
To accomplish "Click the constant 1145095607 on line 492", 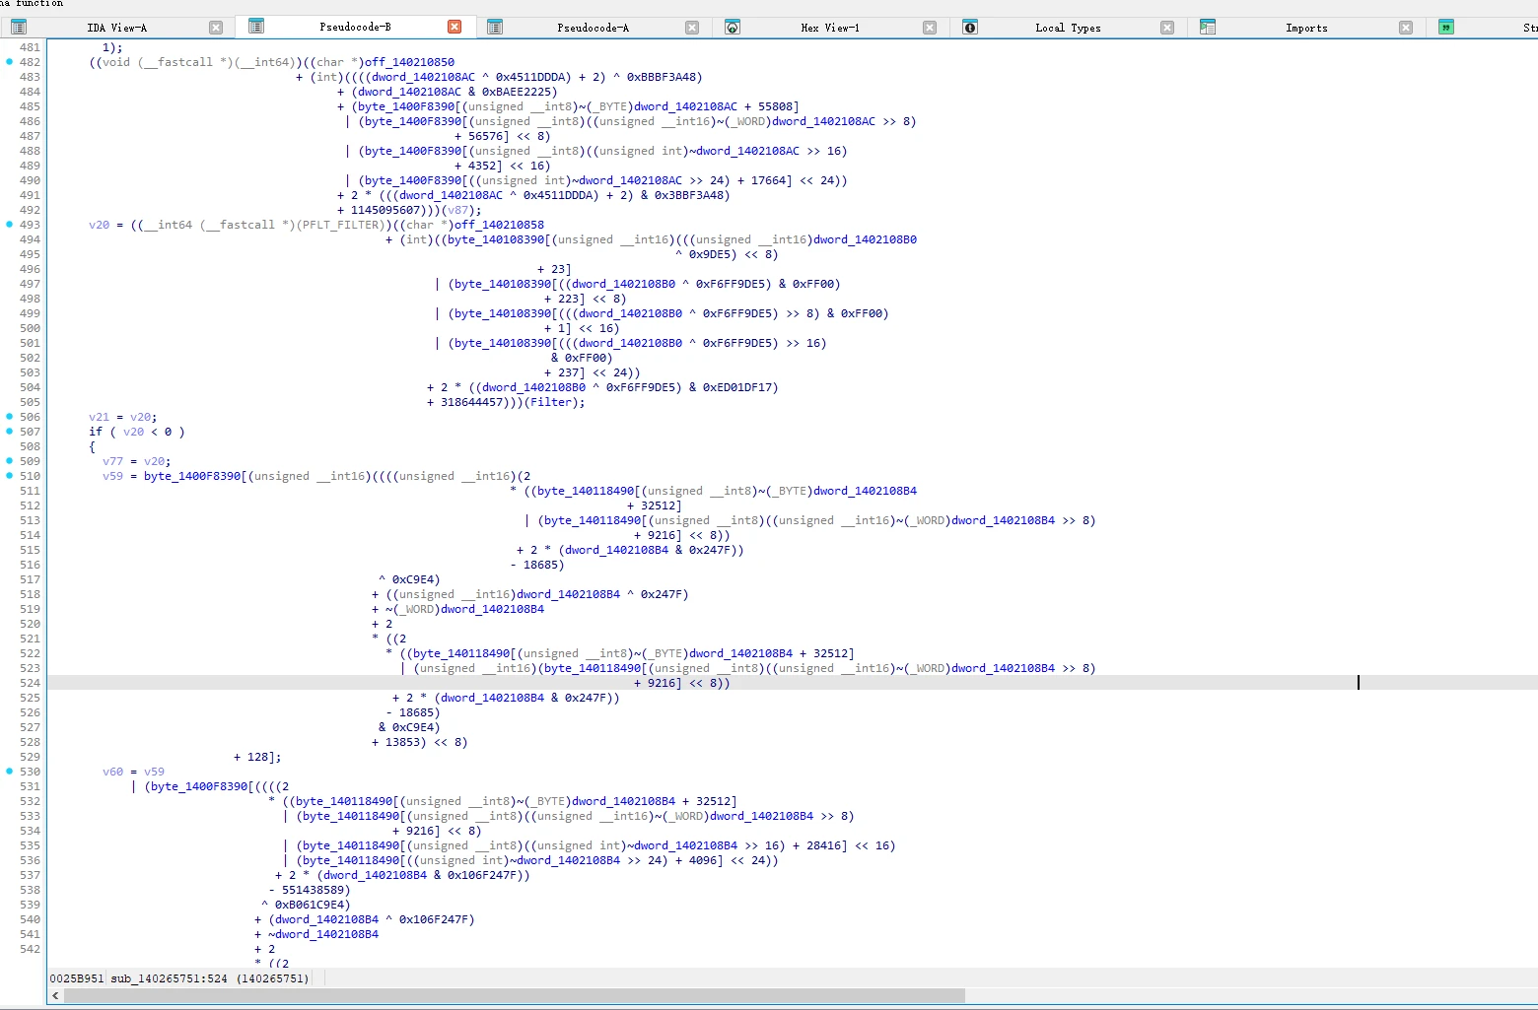I will (385, 210).
